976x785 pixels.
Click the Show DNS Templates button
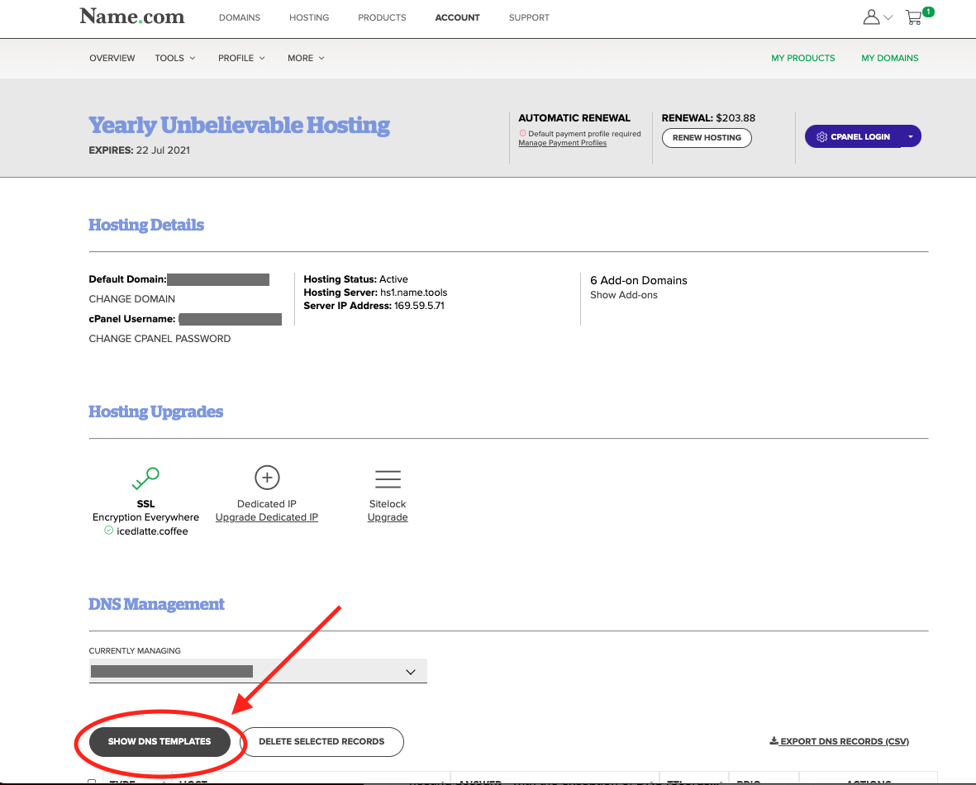(x=159, y=741)
